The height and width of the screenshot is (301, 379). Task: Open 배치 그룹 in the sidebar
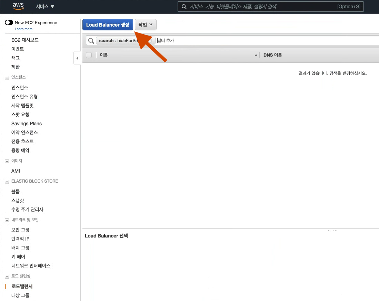point(20,247)
